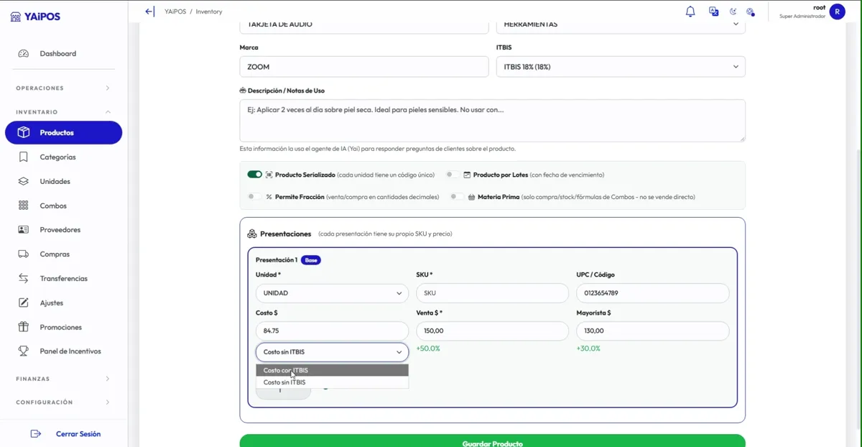
Task: Open the Unidad dropdown showing UNIDAD
Action: (332, 293)
